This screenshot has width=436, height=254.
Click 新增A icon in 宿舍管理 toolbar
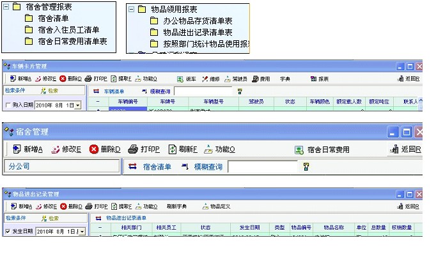(17, 150)
